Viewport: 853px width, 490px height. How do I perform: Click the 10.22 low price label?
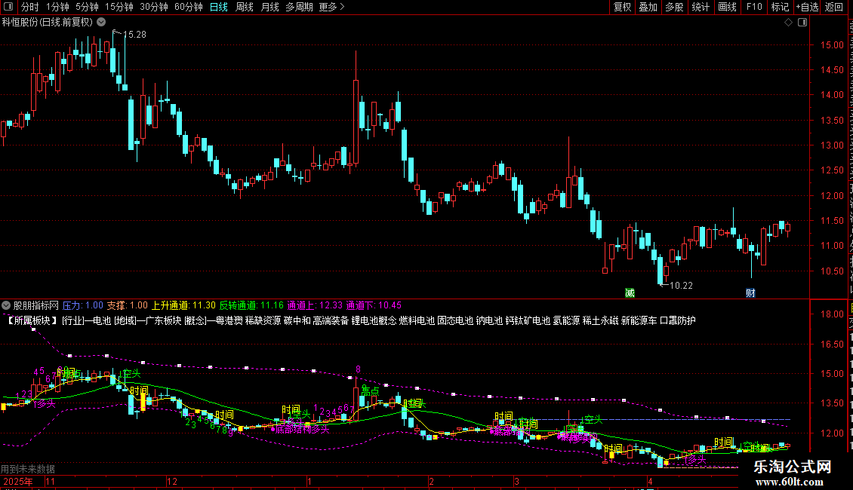click(681, 285)
